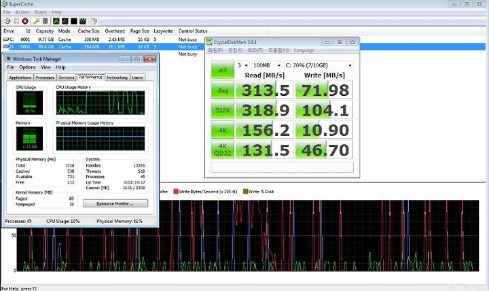Open SuperCache File menu
Image resolution: width=489 pixels, height=291 pixels.
[x=7, y=12]
